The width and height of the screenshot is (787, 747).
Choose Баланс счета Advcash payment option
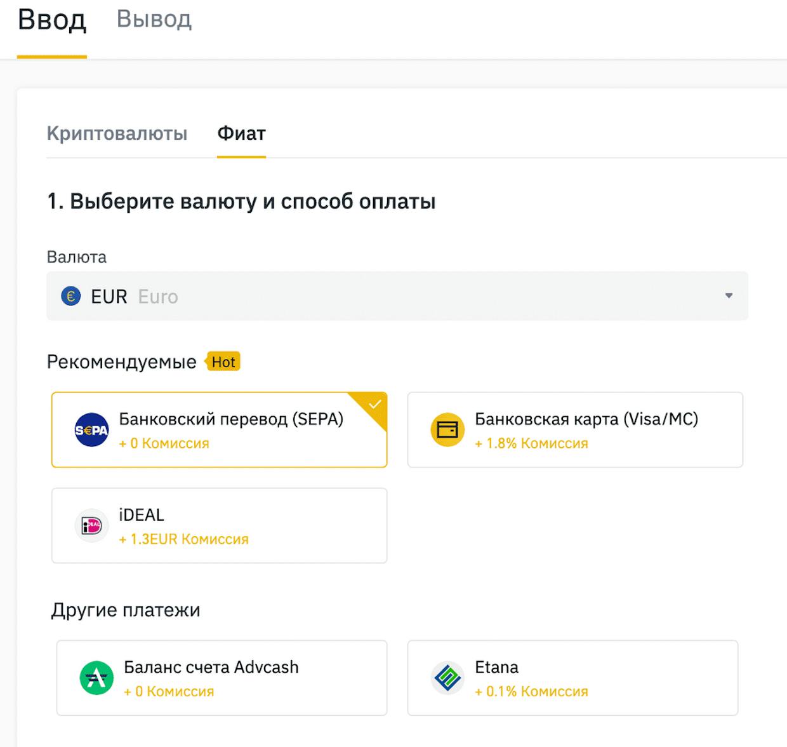point(222,678)
